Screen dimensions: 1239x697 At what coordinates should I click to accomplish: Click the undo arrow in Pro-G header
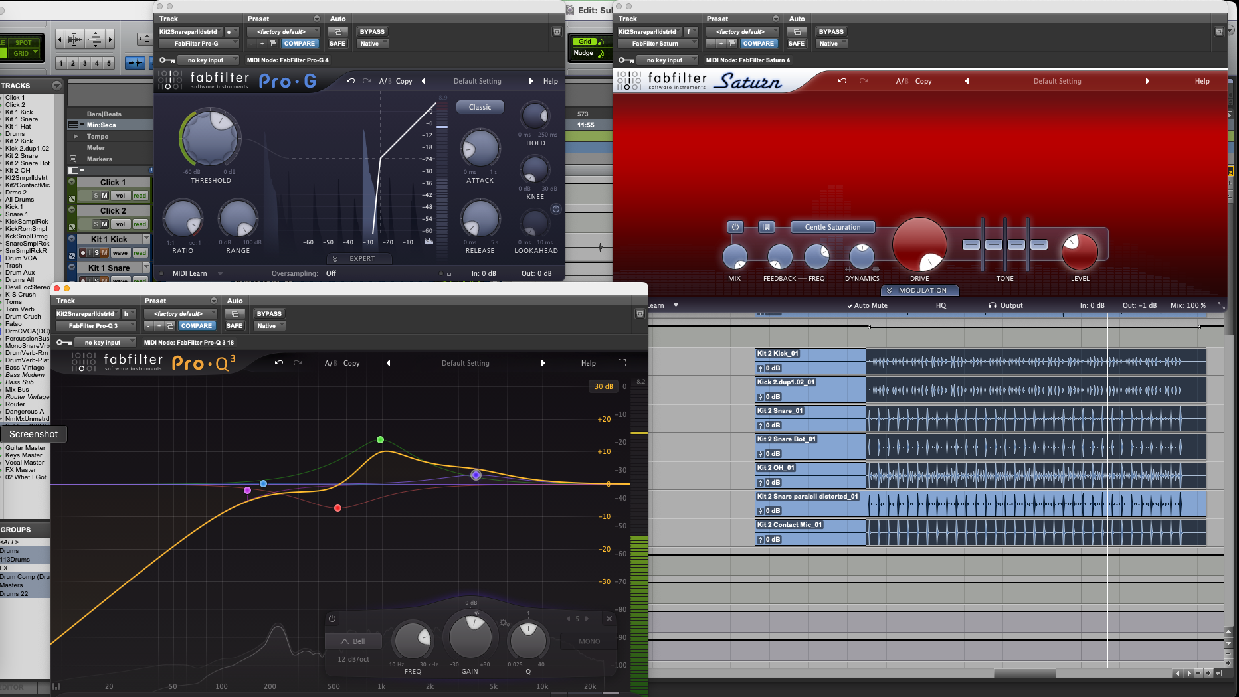pos(351,81)
